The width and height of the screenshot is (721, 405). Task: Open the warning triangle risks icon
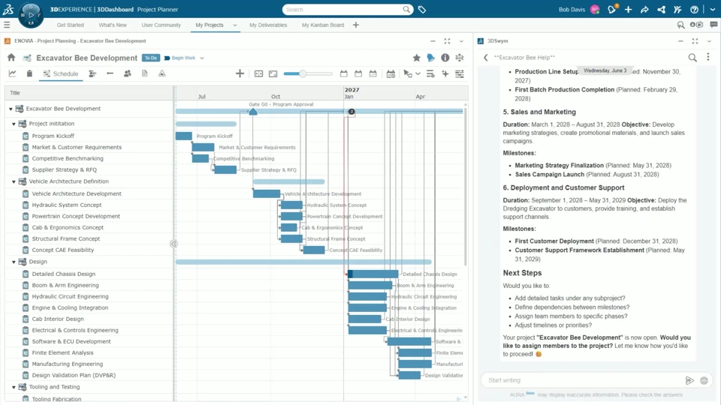(162, 73)
